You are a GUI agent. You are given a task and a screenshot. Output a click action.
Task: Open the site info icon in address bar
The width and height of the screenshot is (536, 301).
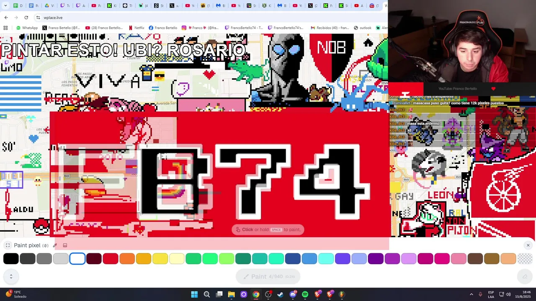(x=38, y=18)
